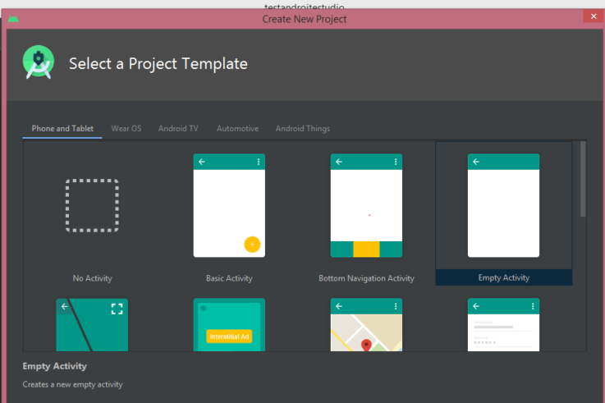The width and height of the screenshot is (605, 403).
Task: Click the small Android icon in title bar
Action: click(13, 19)
